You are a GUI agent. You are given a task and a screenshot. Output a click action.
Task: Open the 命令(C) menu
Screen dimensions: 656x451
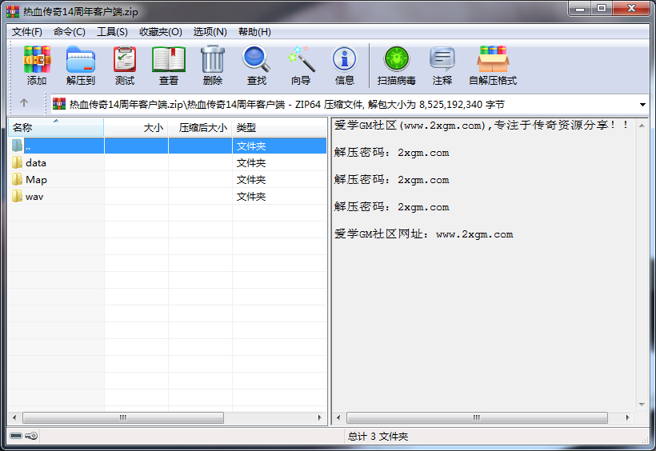tap(70, 32)
